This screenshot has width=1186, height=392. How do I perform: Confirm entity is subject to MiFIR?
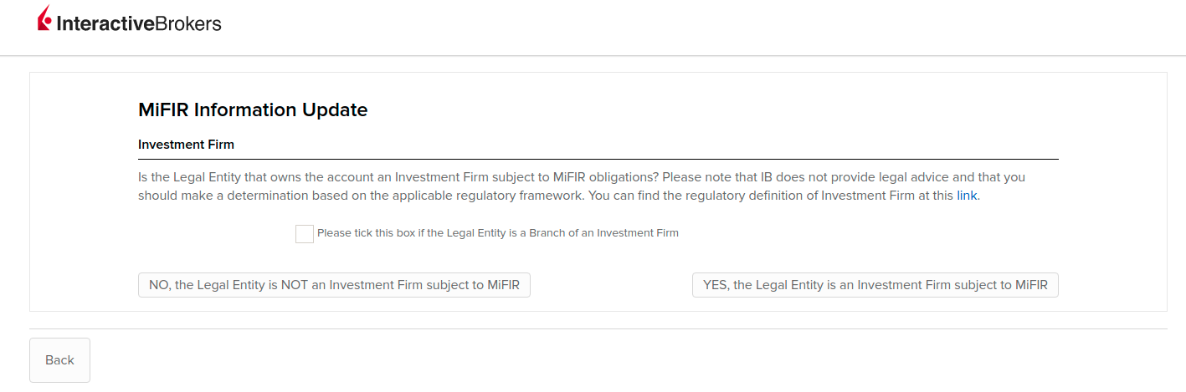[x=875, y=285]
